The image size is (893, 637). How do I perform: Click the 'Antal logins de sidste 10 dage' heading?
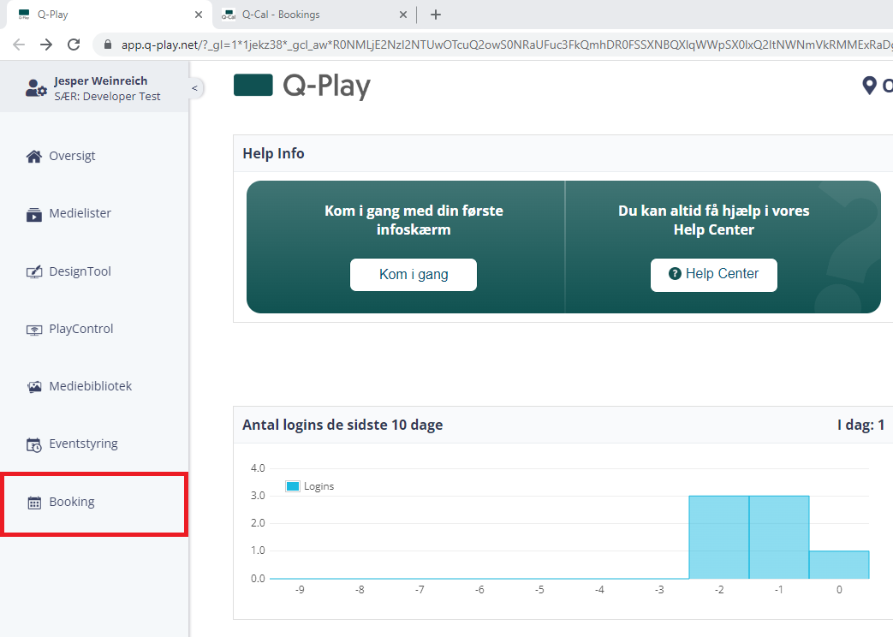pos(342,425)
